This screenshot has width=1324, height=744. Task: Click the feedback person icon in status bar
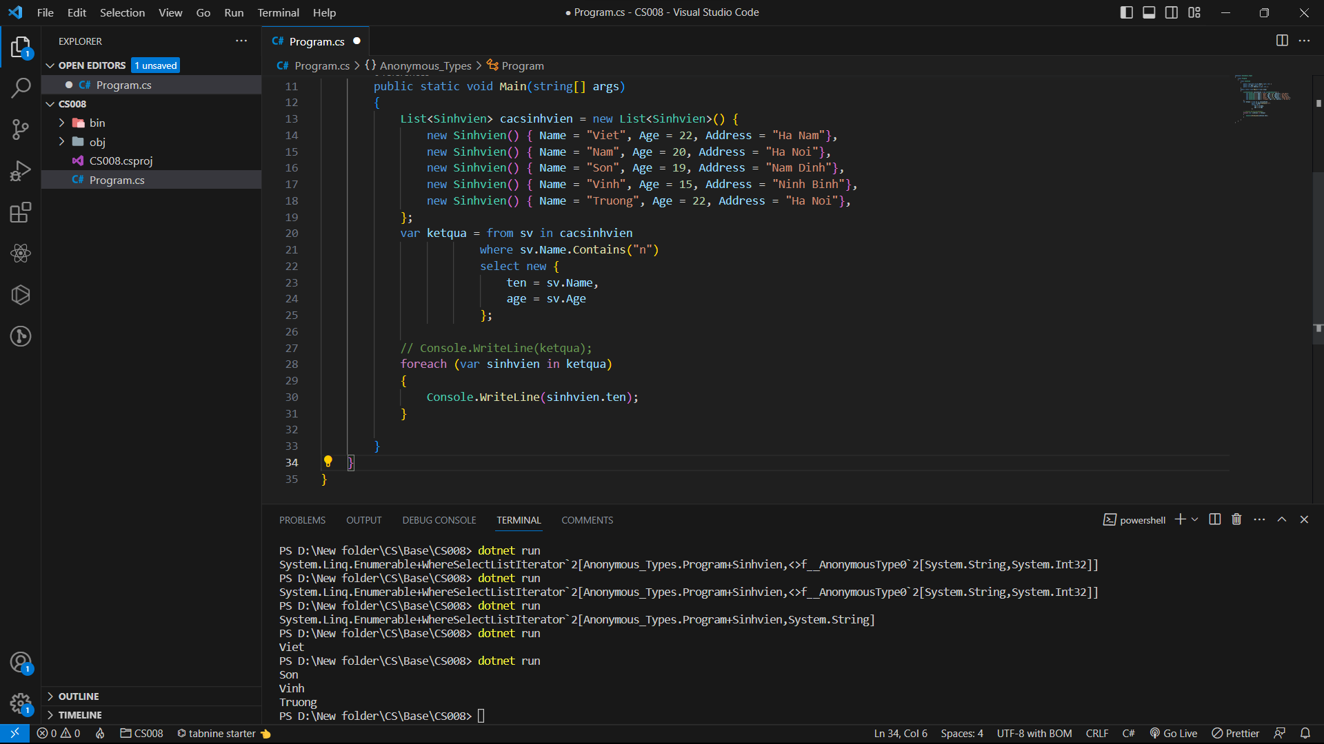pos(1280,734)
